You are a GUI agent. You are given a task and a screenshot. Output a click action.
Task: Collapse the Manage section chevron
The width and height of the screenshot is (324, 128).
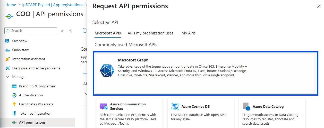coord(7,77)
